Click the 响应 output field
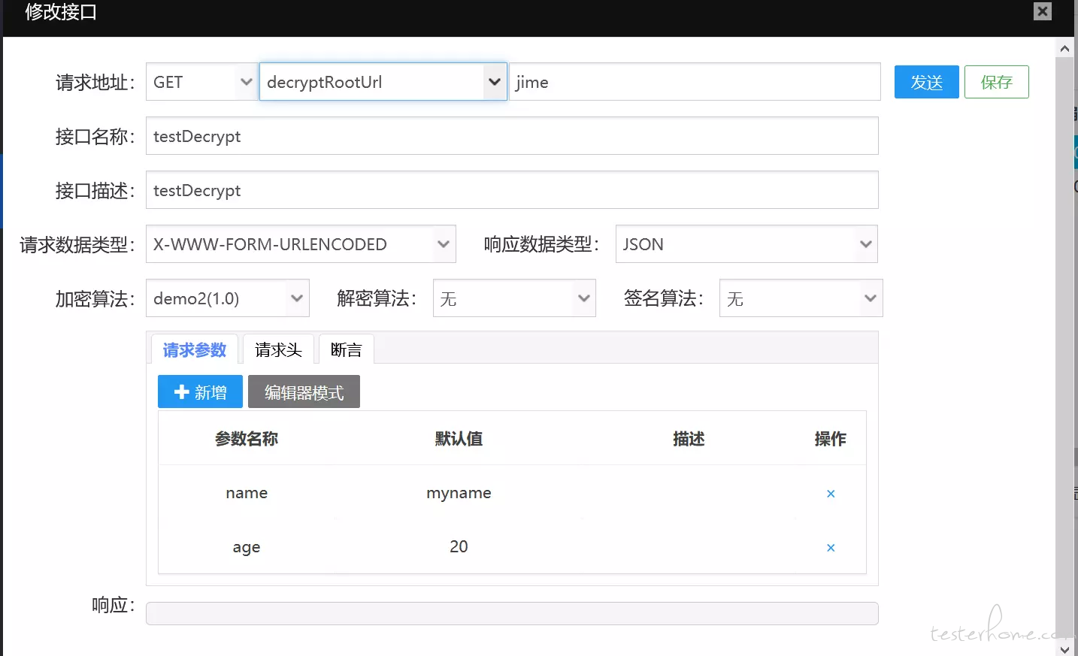The image size is (1078, 656). (512, 613)
